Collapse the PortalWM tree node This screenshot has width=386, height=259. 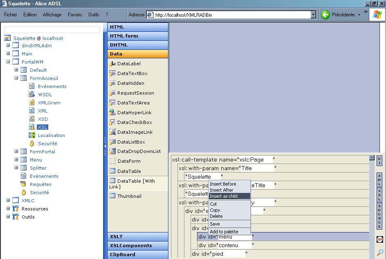[x=8, y=62]
